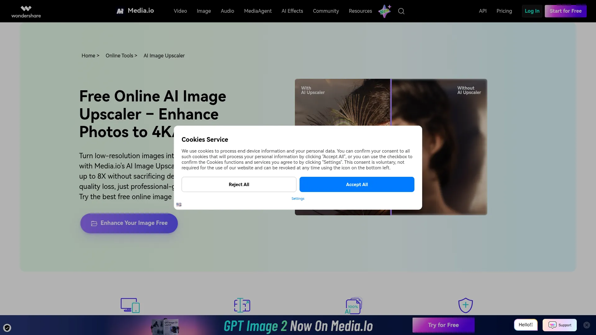This screenshot has height=335, width=596.
Task: Close the bottom promo banner
Action: [586, 325]
